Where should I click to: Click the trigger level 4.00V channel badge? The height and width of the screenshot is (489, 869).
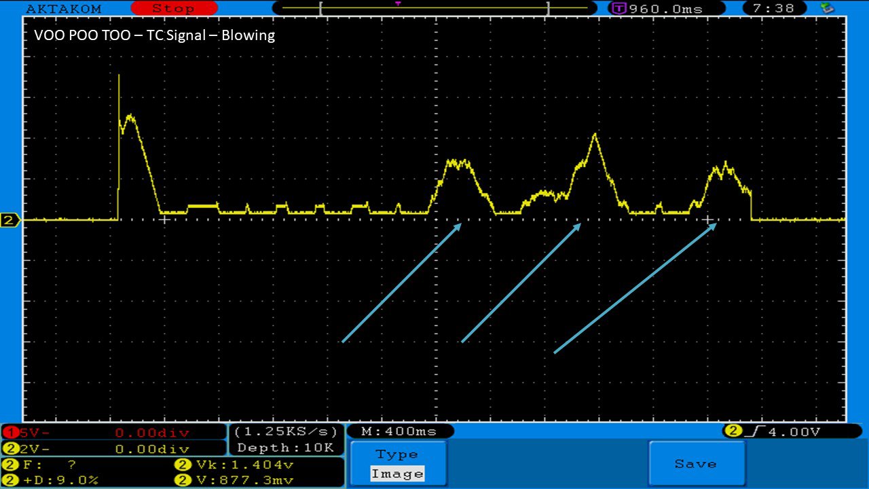coord(733,431)
